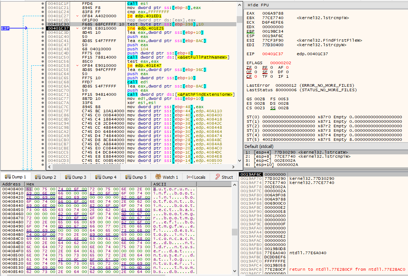Toggle breakpoint bullet at address 00401C50
The image size is (408, 276).
43,57
